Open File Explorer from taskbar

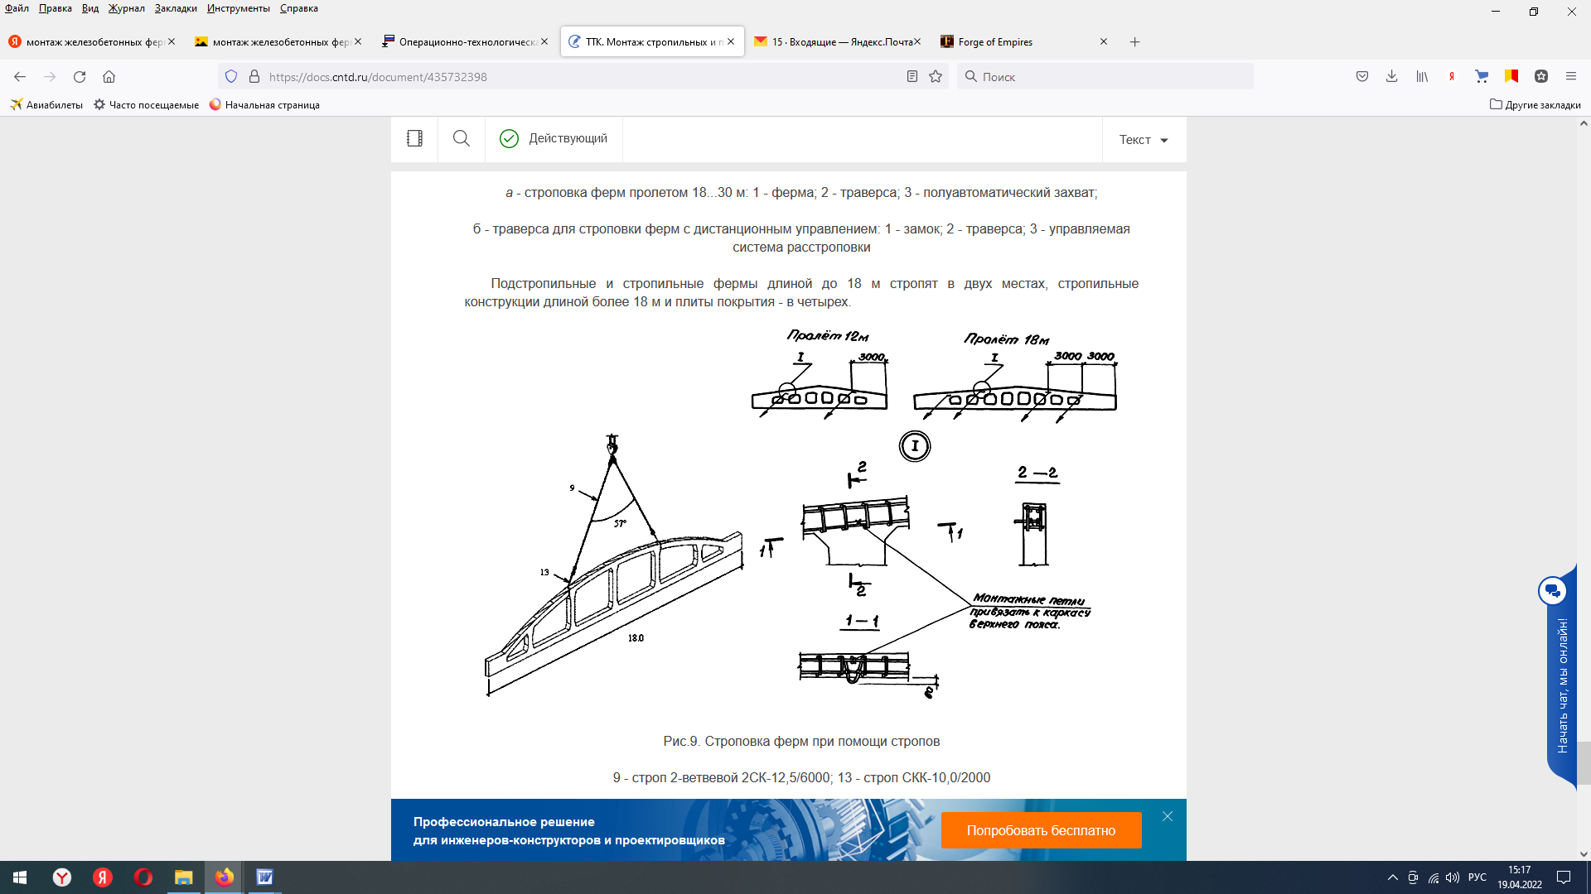coord(183,877)
